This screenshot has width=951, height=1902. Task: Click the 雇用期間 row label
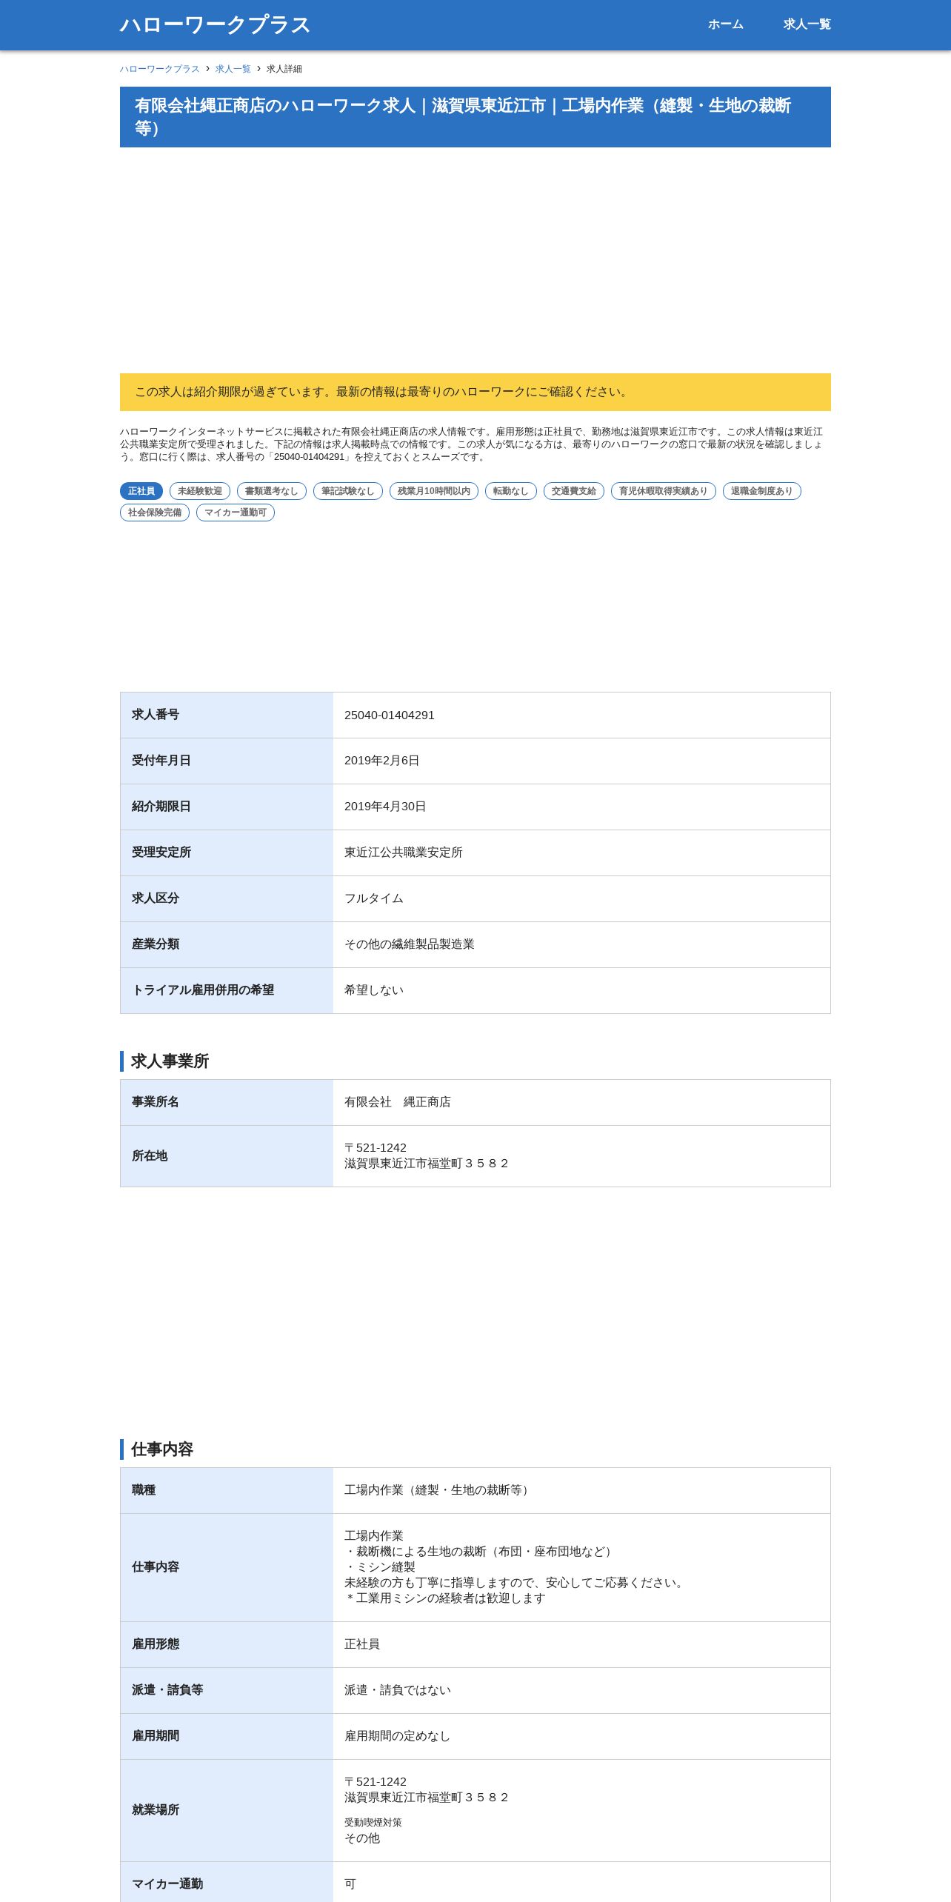click(156, 1736)
